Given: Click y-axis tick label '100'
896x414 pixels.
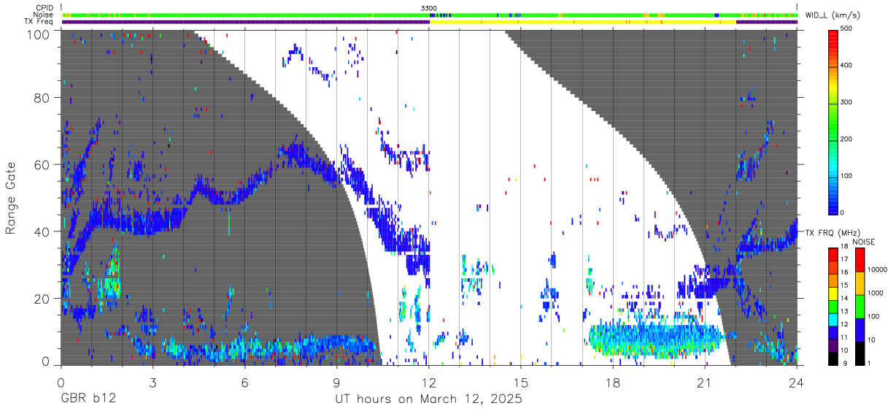Looking at the screenshot, I should click(x=39, y=34).
